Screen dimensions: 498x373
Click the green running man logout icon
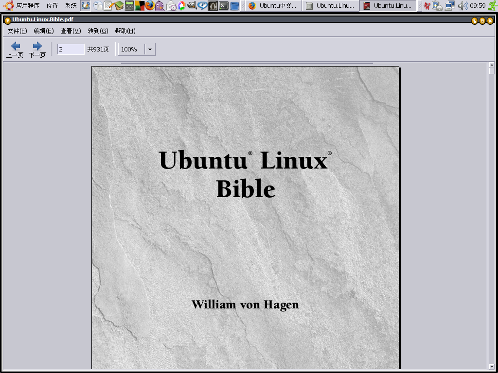point(492,5)
